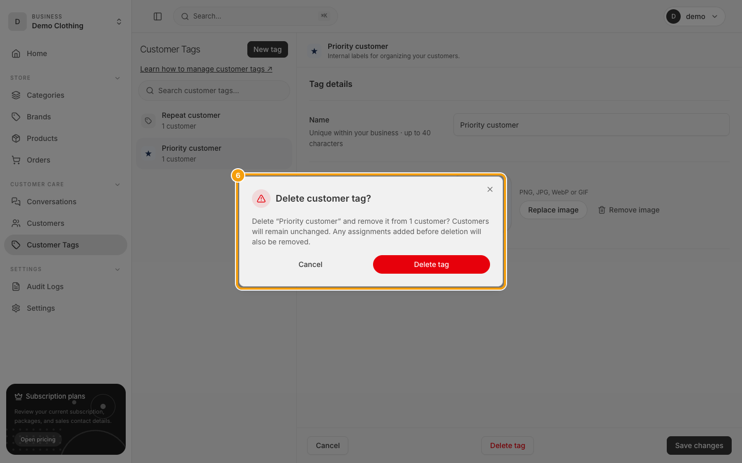Click the Customers people icon
742x463 pixels.
(16, 223)
